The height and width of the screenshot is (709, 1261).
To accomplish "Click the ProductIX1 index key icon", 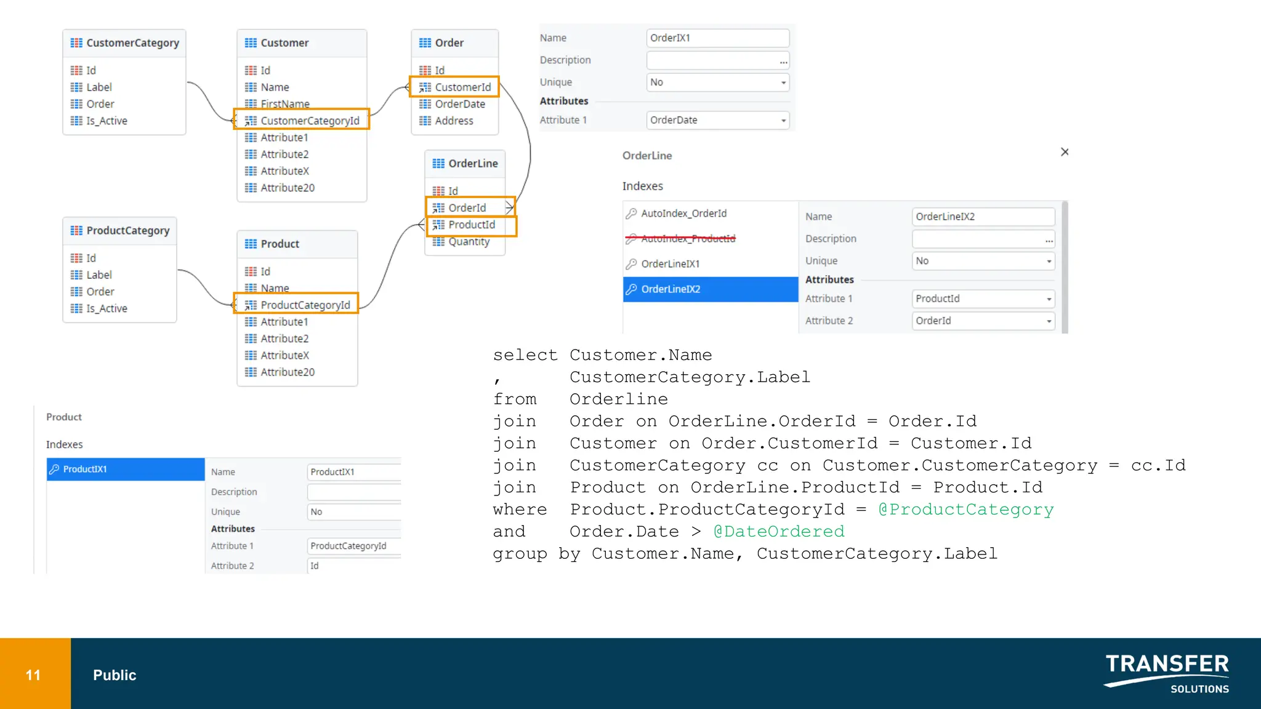I will (54, 469).
